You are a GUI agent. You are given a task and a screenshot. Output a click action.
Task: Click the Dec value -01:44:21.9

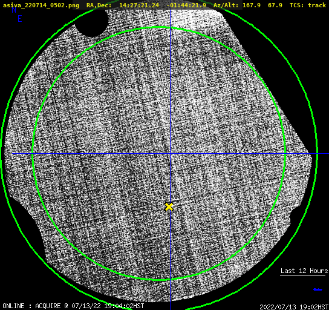pyautogui.click(x=186, y=5)
